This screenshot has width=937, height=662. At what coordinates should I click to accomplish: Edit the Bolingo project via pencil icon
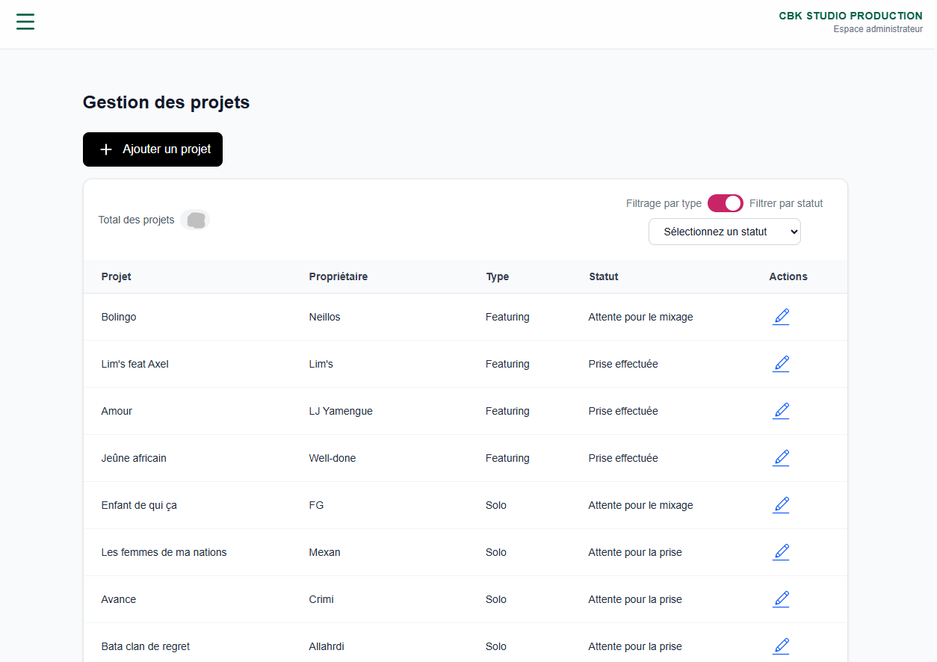[781, 317]
